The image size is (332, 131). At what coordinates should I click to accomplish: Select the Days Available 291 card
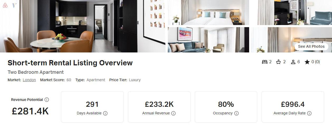(x=92, y=107)
